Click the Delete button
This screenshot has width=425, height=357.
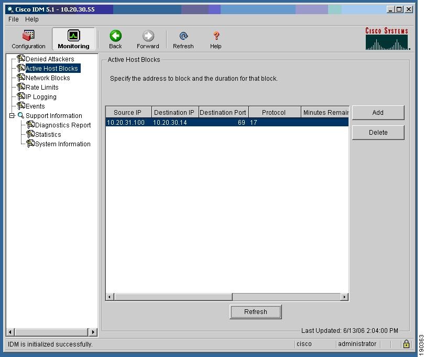point(378,132)
